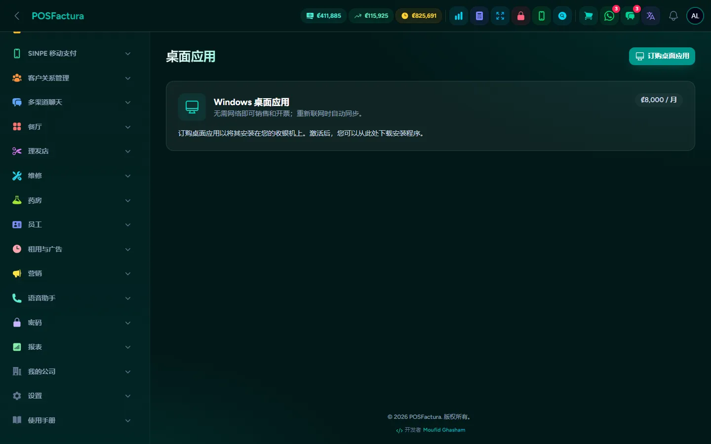Click the 餐厅 grid icon

17,127
